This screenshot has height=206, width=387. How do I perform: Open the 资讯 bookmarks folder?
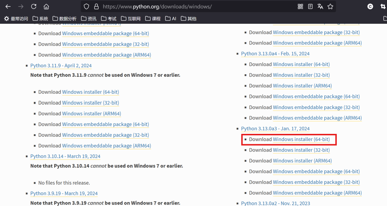click(89, 19)
